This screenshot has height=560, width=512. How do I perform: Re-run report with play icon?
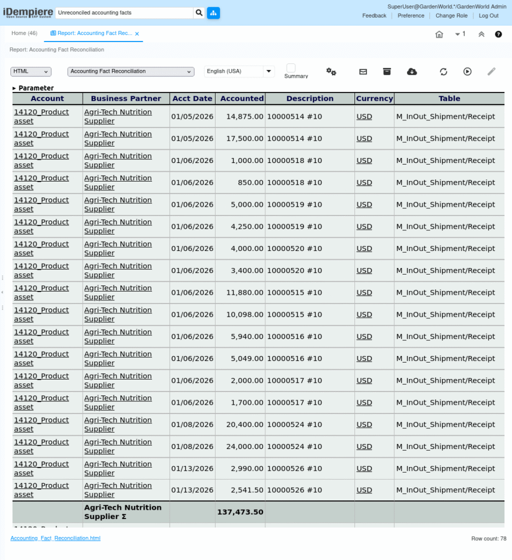coord(467,72)
